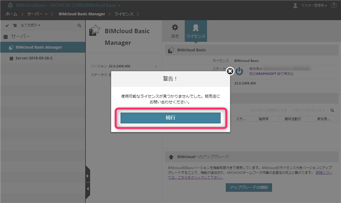Open the 全てを表示 filter dropdown
The height and width of the screenshot is (203, 341).
30,25
